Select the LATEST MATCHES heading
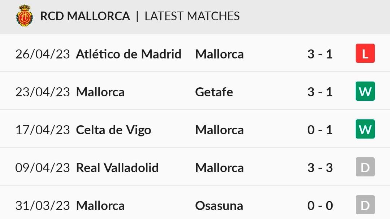This screenshot has width=390, height=219. click(x=192, y=16)
